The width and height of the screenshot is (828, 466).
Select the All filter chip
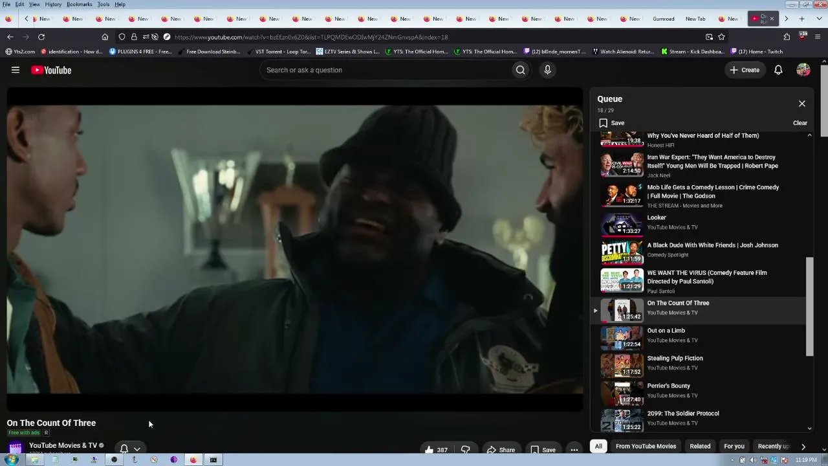pos(598,446)
